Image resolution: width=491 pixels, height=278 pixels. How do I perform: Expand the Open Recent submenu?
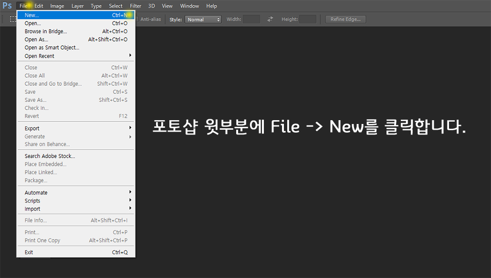[x=76, y=56]
